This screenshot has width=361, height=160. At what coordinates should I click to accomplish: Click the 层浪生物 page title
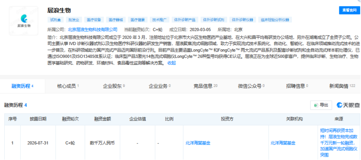(59, 10)
